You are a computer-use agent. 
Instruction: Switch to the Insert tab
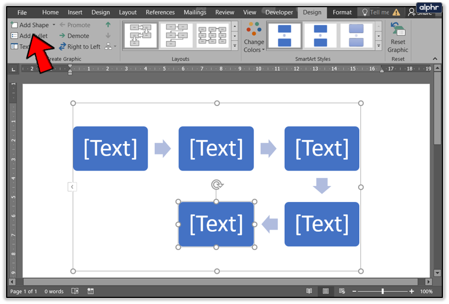(75, 12)
